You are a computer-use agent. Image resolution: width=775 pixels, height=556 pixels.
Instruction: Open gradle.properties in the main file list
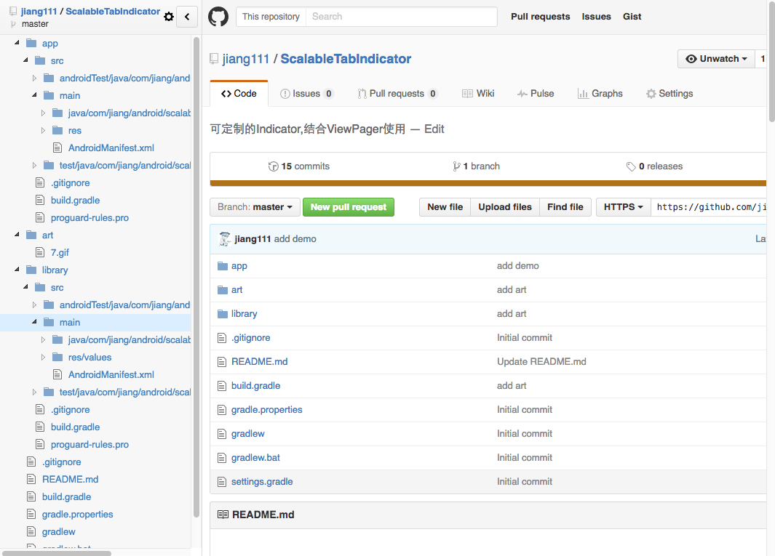267,410
